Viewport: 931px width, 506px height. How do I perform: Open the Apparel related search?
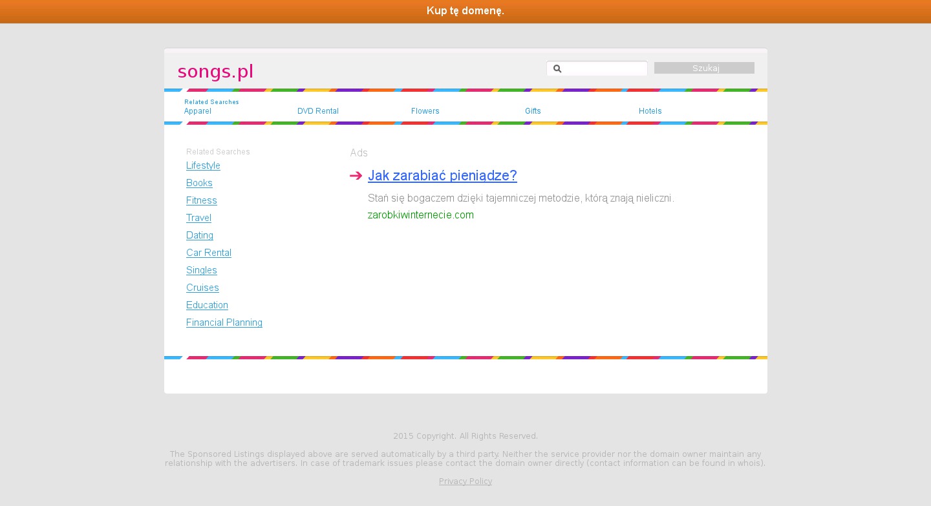coord(198,111)
